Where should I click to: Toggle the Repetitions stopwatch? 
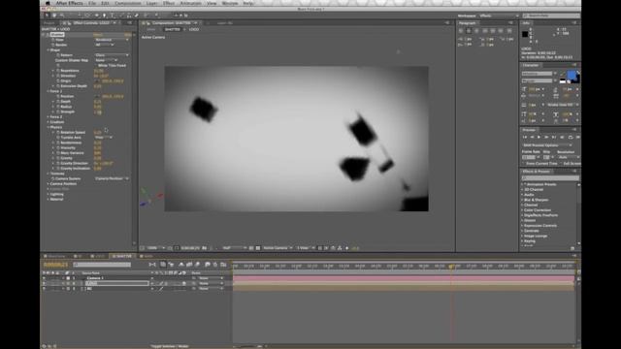click(58, 71)
